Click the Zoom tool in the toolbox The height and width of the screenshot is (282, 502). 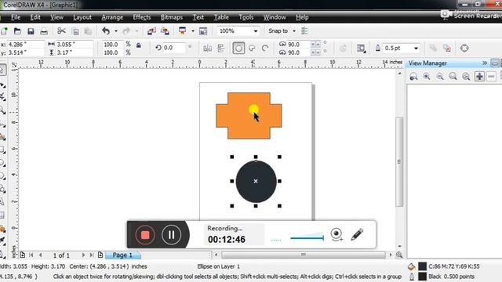pos(2,110)
